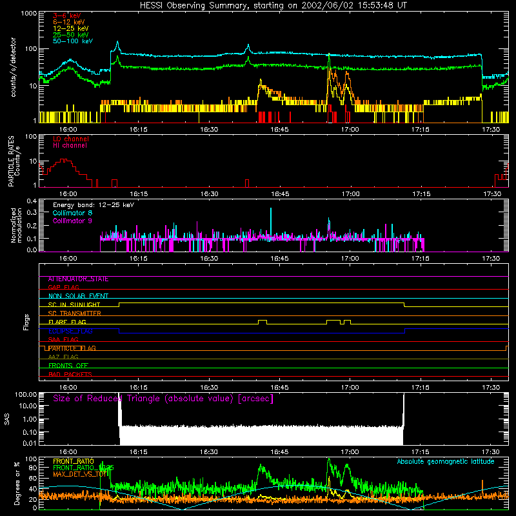Click the HI channel legend label
Screen dimensions: 516x516
click(x=70, y=145)
